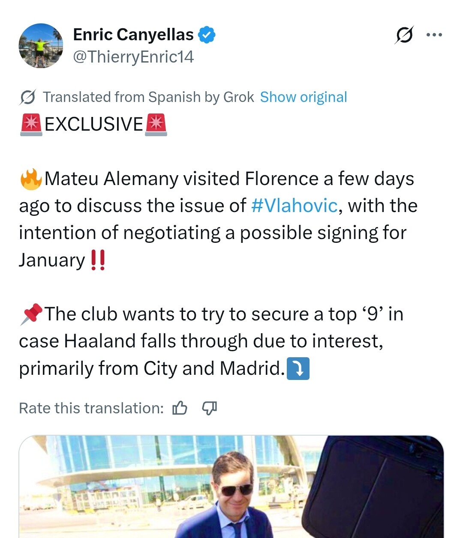Show original Spanish post
The height and width of the screenshot is (538, 463).
[304, 97]
